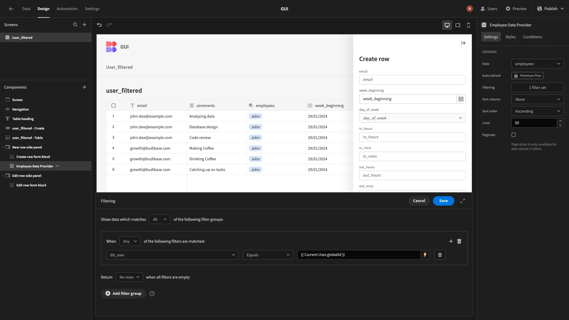Image resolution: width=569 pixels, height=320 pixels.
Task: Increase the Limit value stepper
Action: tap(560, 121)
